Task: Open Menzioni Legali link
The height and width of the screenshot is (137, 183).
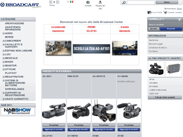Action: coord(156,44)
